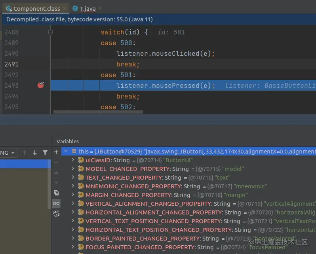316x254 pixels.
Task: Click the listener.mousePressed(e) code line
Action: [x=166, y=85]
